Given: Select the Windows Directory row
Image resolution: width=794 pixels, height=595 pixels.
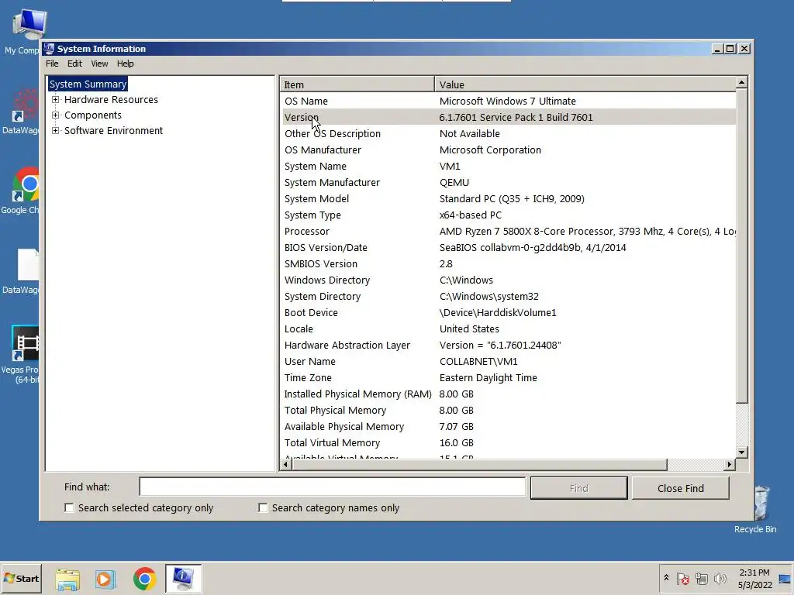Looking at the screenshot, I should click(508, 280).
